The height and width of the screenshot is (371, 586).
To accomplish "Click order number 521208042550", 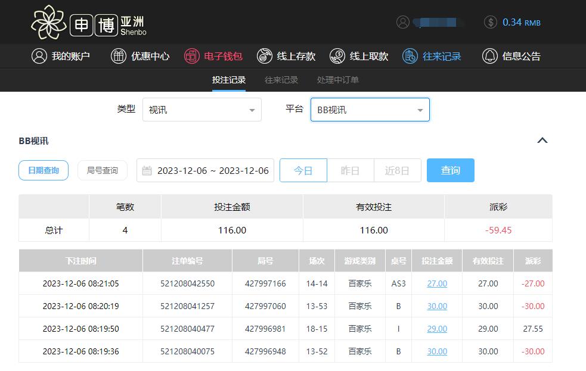I will (187, 283).
